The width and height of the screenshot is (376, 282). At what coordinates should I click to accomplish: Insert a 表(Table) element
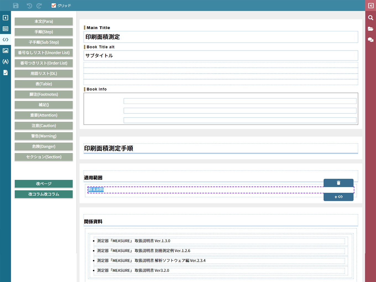pyautogui.click(x=44, y=84)
